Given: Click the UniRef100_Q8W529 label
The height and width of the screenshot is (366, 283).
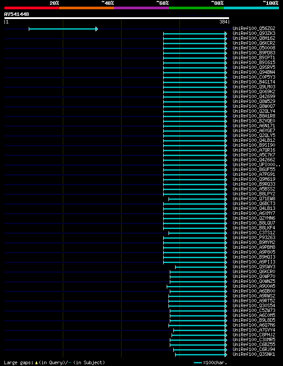Looking at the screenshot, I should (x=254, y=102).
